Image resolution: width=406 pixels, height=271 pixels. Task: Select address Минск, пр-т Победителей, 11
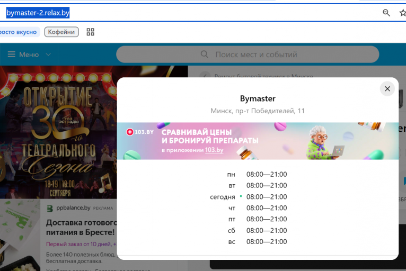click(x=258, y=111)
